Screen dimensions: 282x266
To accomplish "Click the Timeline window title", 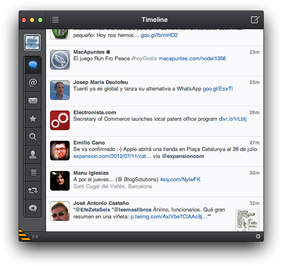I will (155, 20).
